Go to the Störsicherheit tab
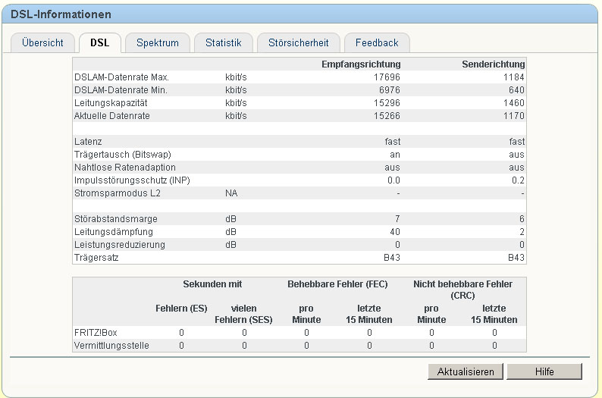The width and height of the screenshot is (602, 398). coord(298,42)
